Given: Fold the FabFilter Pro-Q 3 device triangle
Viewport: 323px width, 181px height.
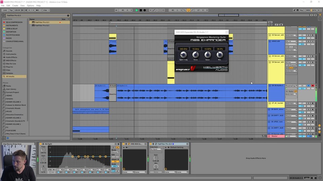Looking at the screenshot, I should tap(153, 144).
